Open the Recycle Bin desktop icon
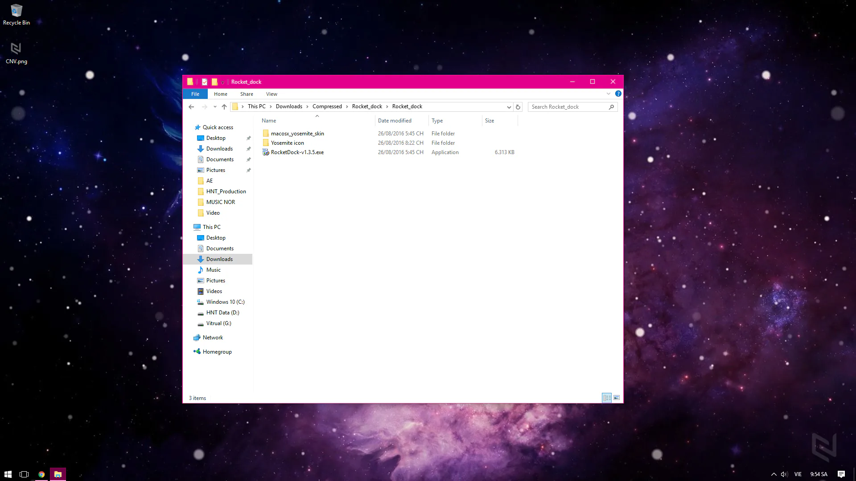Screen dimensions: 856x481 (x=16, y=14)
